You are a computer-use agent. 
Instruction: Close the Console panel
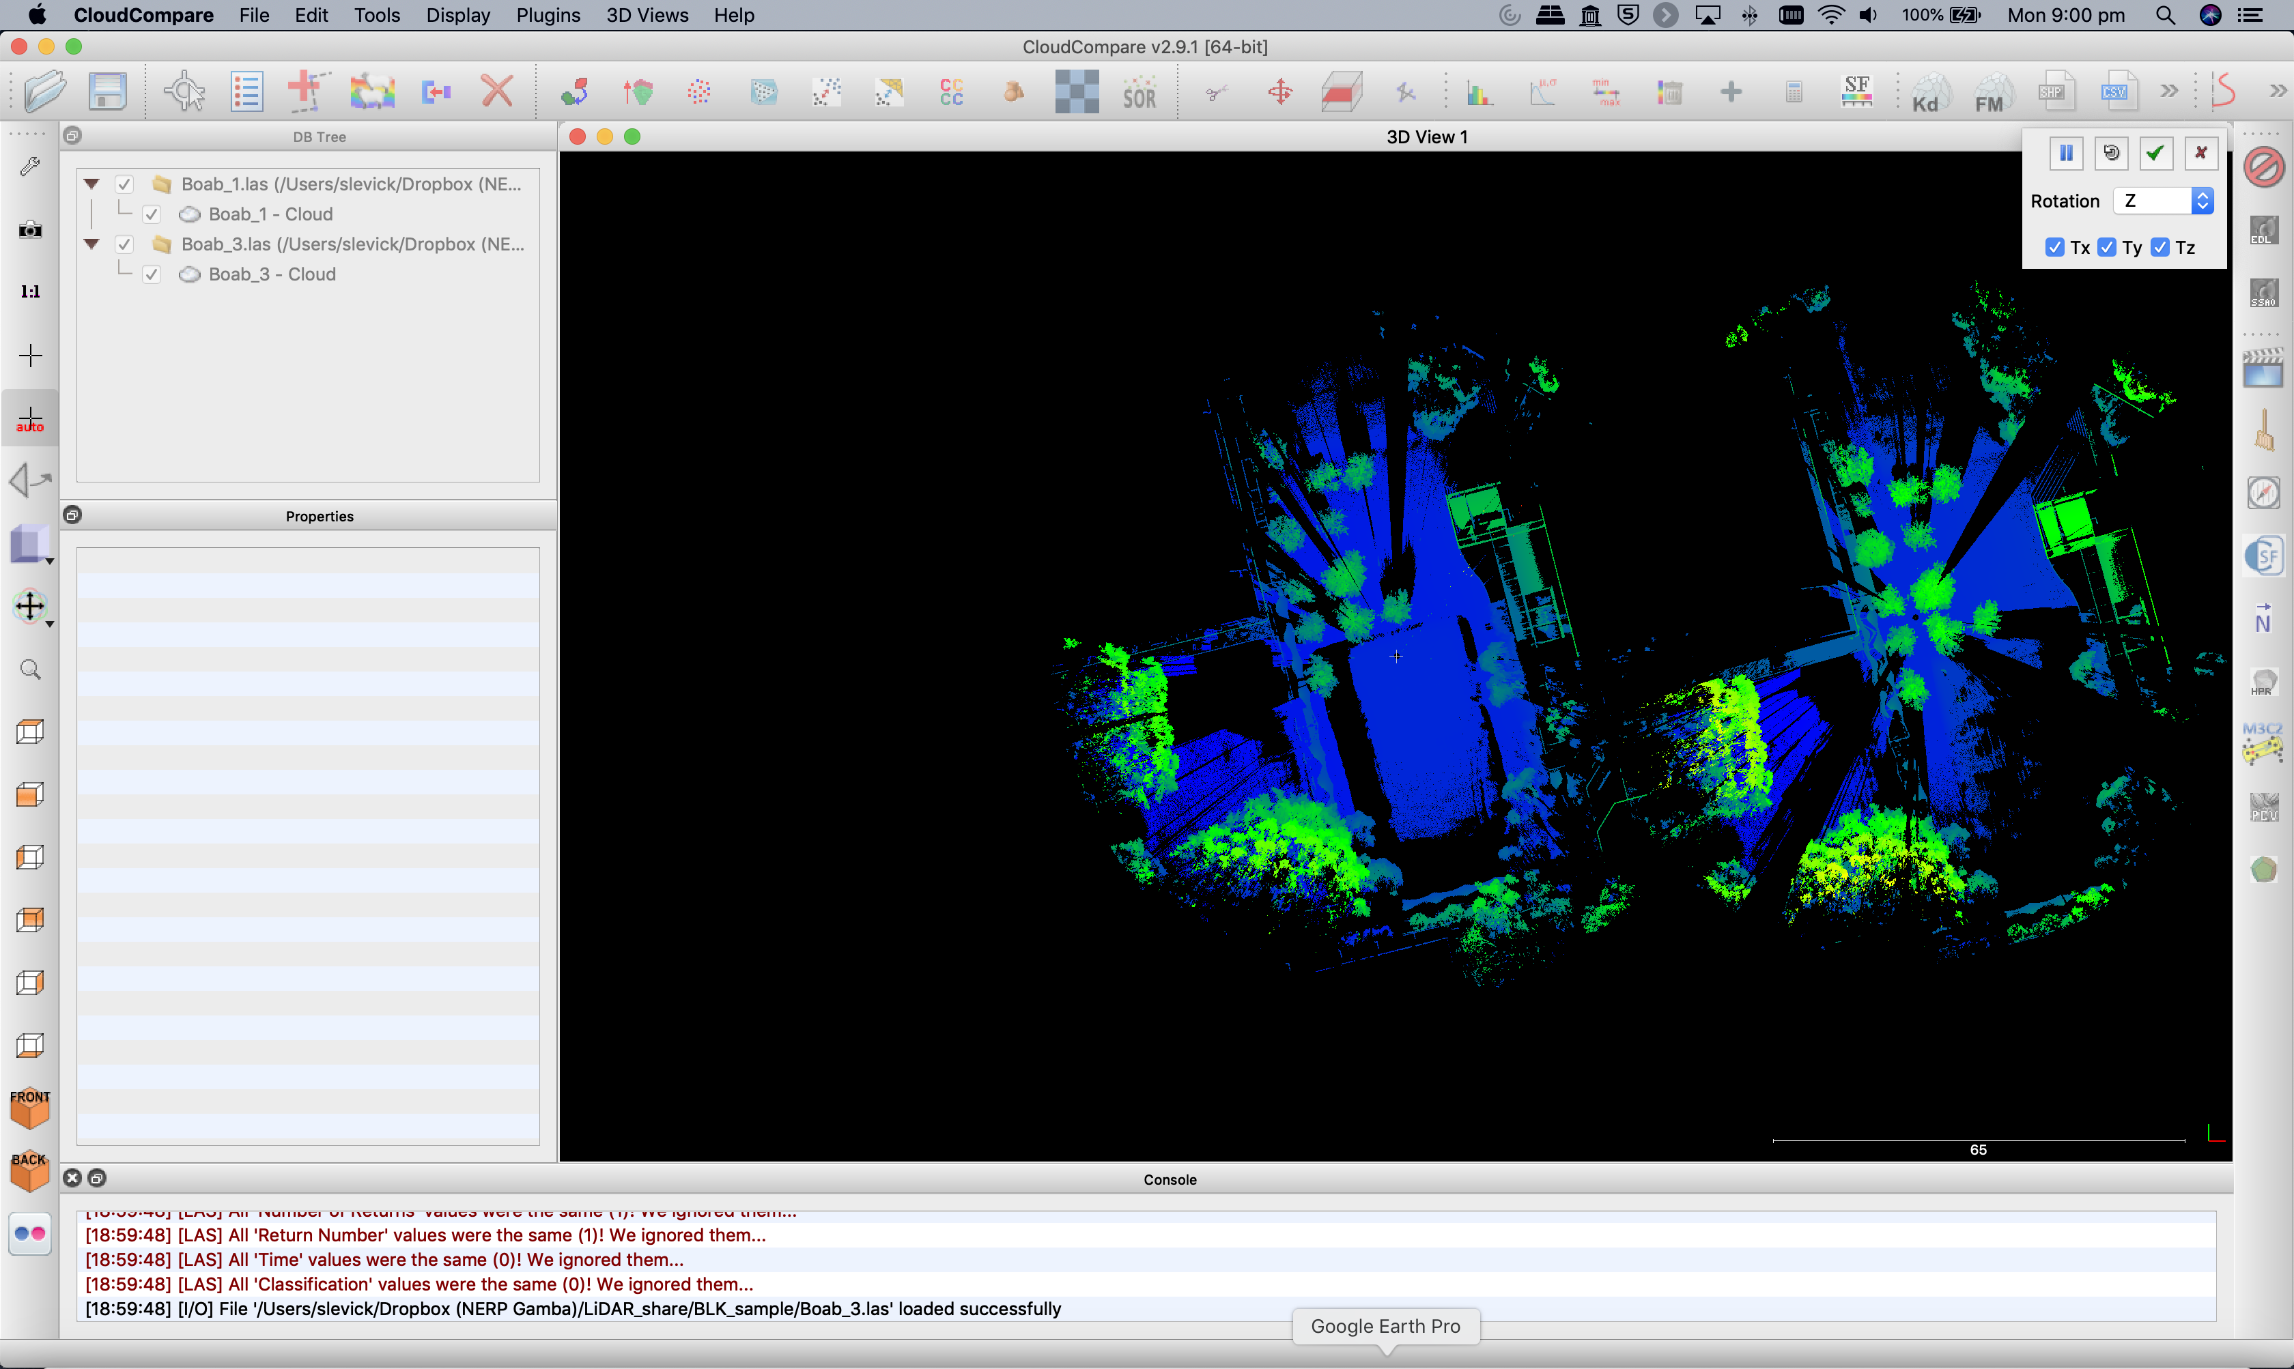72,1178
